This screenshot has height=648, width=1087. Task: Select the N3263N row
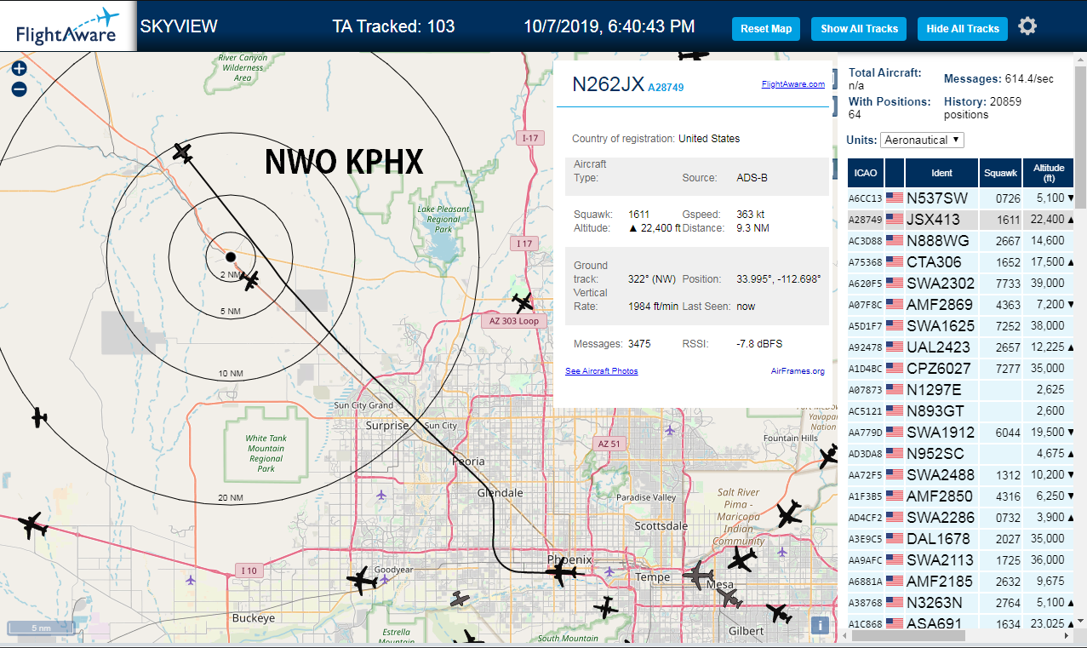click(961, 602)
